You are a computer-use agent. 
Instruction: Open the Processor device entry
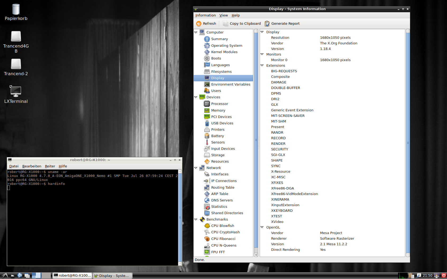[220, 104]
